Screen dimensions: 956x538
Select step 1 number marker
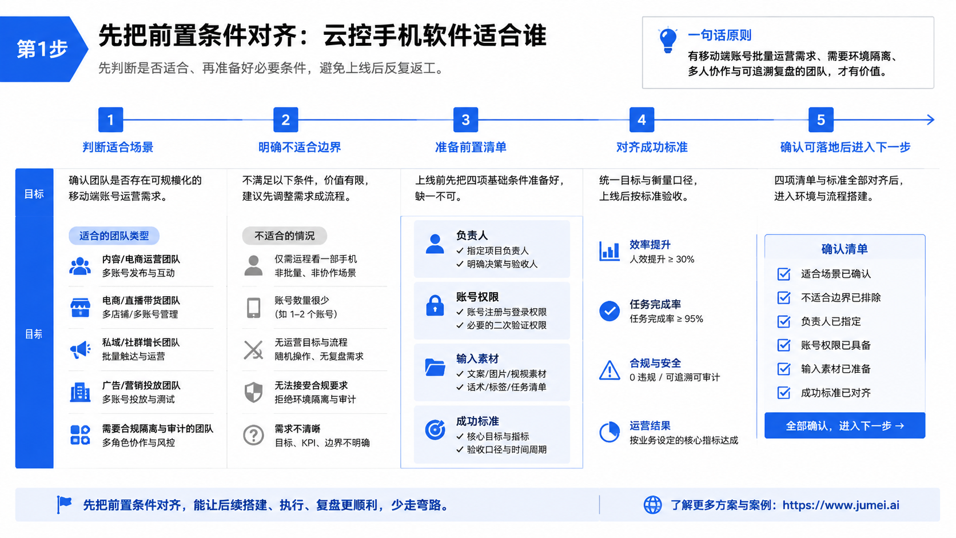click(x=111, y=120)
